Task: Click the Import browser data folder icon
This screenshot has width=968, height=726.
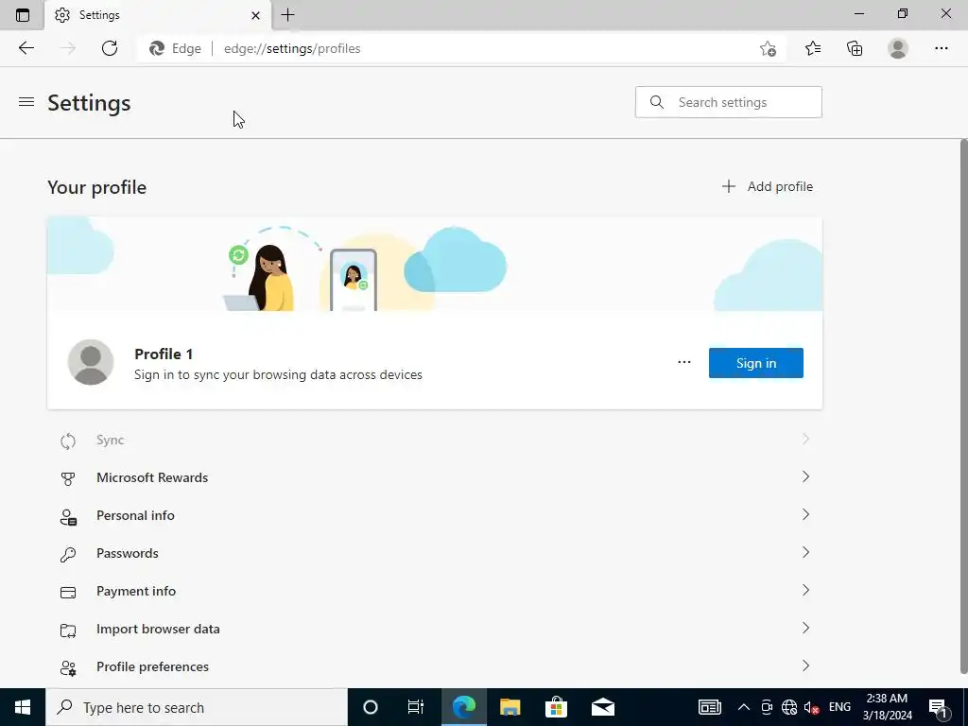Action: (x=68, y=631)
